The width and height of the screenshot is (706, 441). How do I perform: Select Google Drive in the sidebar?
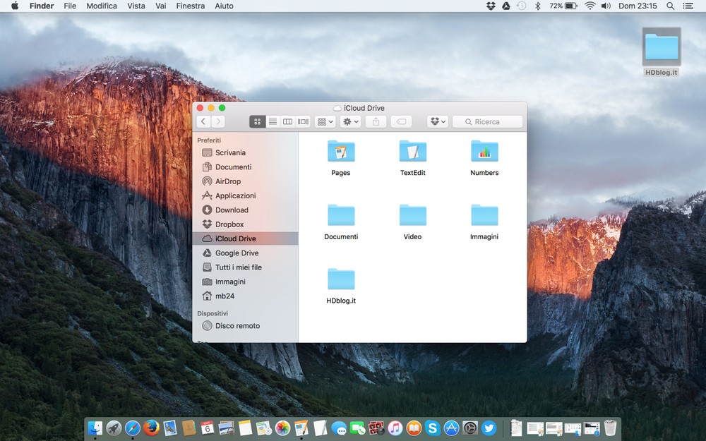click(x=237, y=253)
